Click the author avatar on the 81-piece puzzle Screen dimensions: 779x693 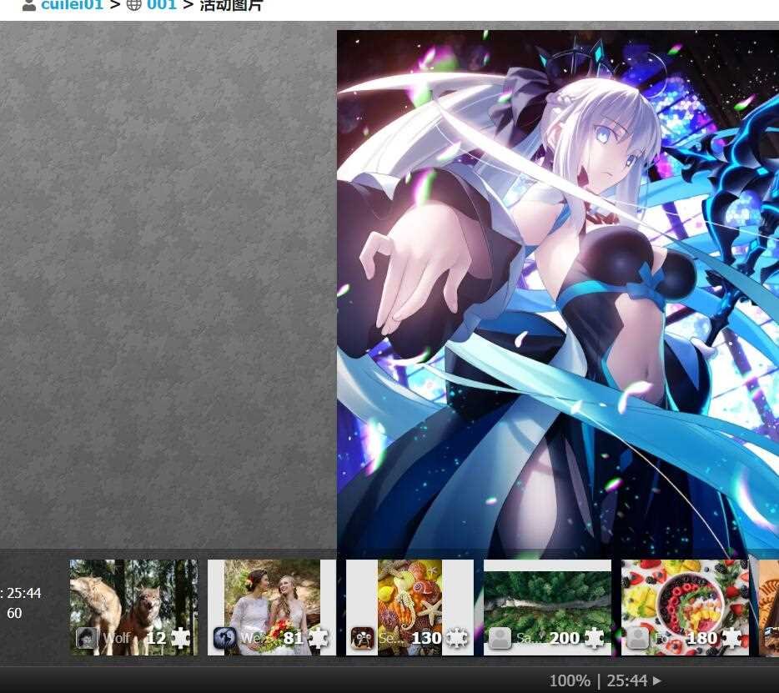224,638
